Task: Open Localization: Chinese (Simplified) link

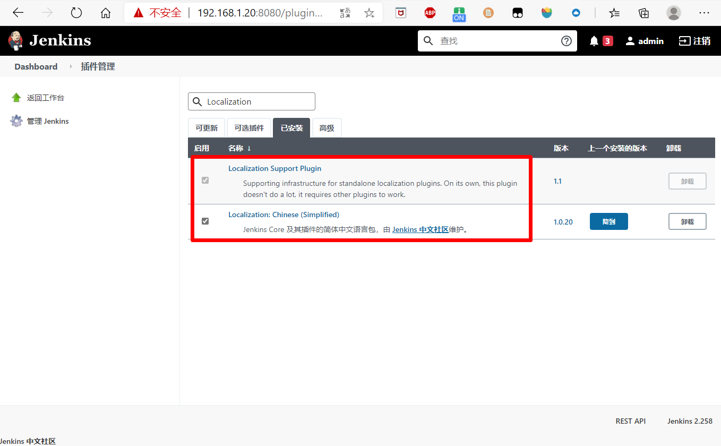Action: (x=284, y=215)
